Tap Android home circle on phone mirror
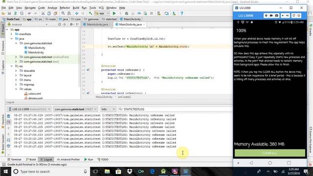Viewport: 313px width, 176px height. click(270, 163)
